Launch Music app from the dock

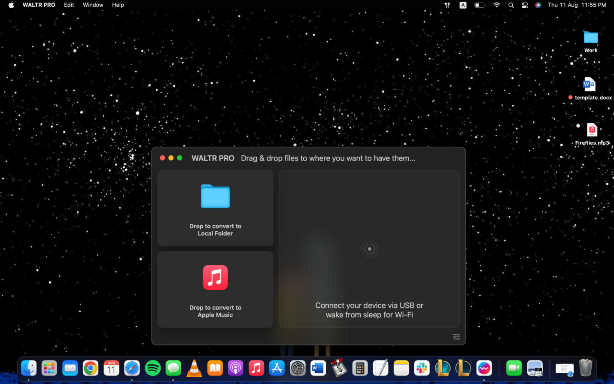256,368
